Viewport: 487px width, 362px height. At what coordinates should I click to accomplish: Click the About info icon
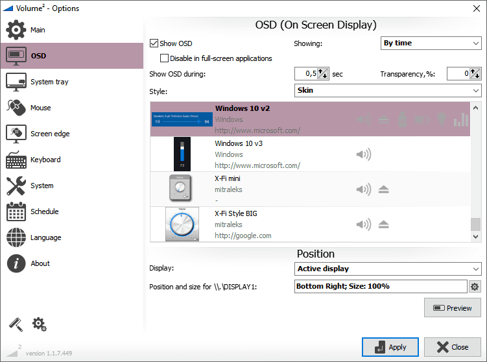pyautogui.click(x=16, y=263)
